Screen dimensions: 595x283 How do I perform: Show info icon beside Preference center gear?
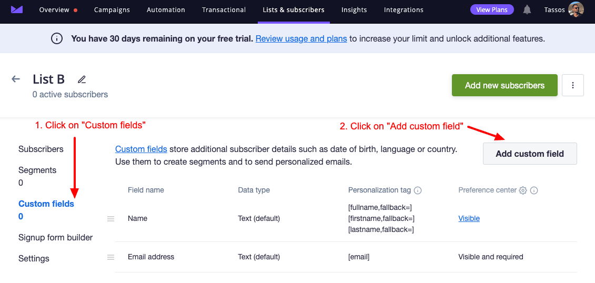click(x=534, y=190)
